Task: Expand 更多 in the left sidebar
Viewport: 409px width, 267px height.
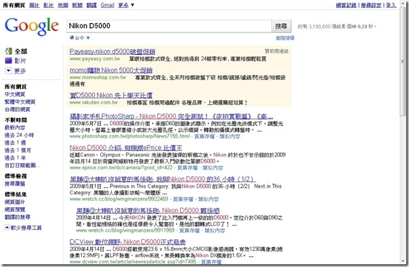Action: (16, 70)
